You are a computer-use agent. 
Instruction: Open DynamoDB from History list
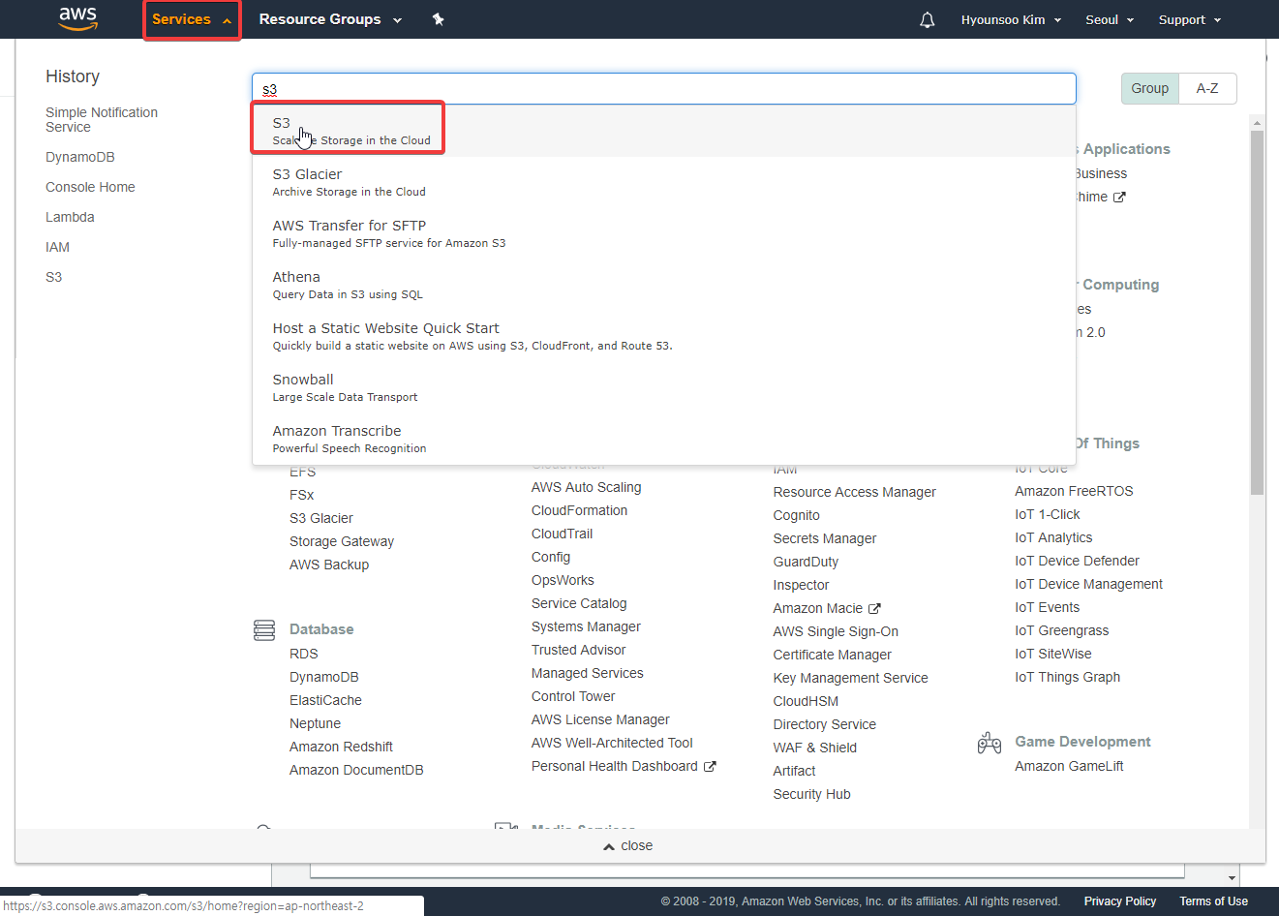click(80, 157)
